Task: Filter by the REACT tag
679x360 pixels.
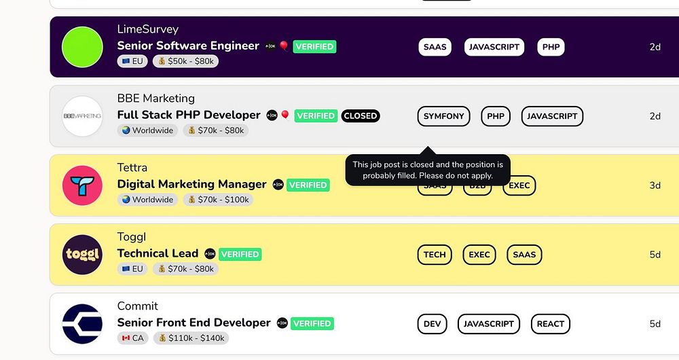Action: (550, 324)
